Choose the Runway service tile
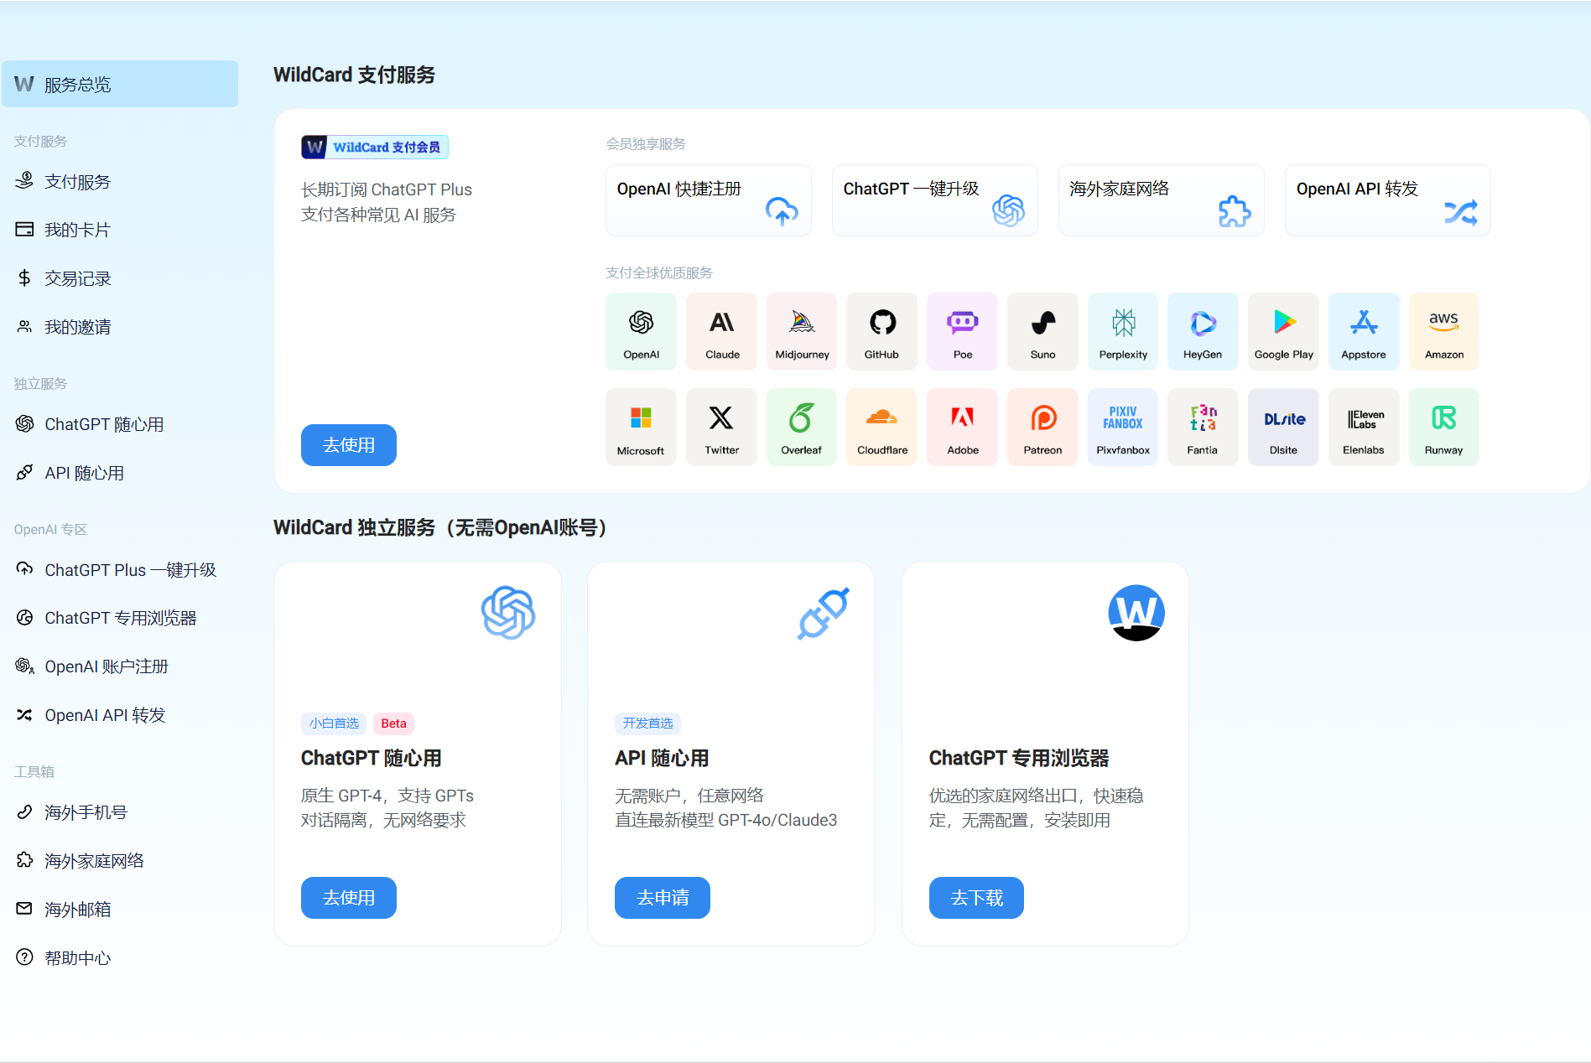Image resolution: width=1591 pixels, height=1063 pixels. click(1443, 427)
